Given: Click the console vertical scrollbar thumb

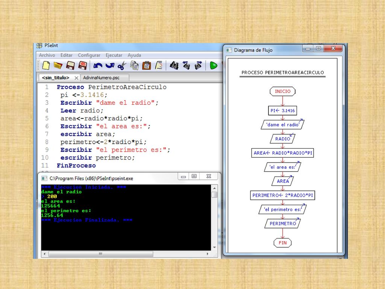Looking at the screenshot, I should click(215, 195).
